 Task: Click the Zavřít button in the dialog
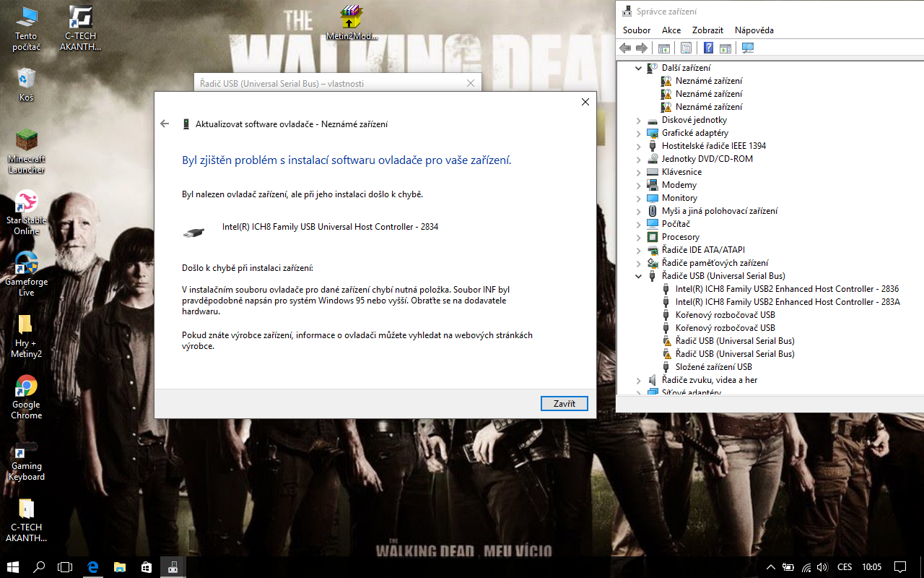tap(565, 404)
